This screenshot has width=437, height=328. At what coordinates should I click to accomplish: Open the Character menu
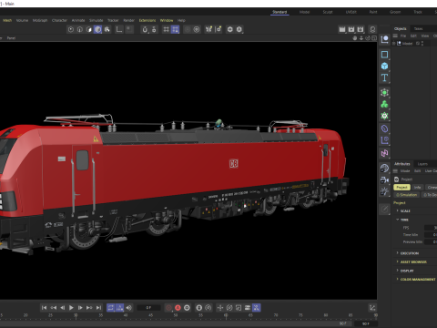pos(59,20)
